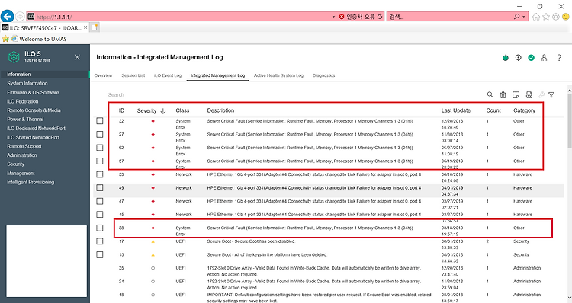Toggle the Severity sort arrow
572x303 pixels.
163,110
